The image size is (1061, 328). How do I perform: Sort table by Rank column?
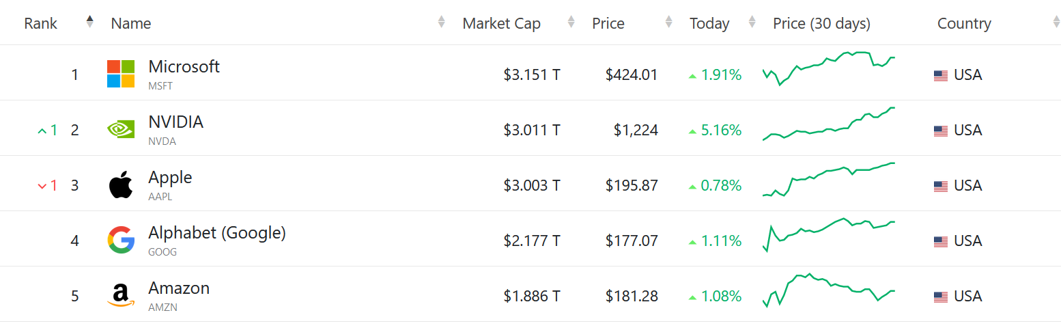click(x=89, y=22)
